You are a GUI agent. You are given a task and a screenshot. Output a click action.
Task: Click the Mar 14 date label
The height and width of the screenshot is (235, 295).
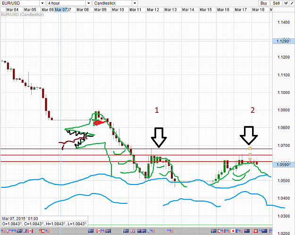[x=188, y=9]
